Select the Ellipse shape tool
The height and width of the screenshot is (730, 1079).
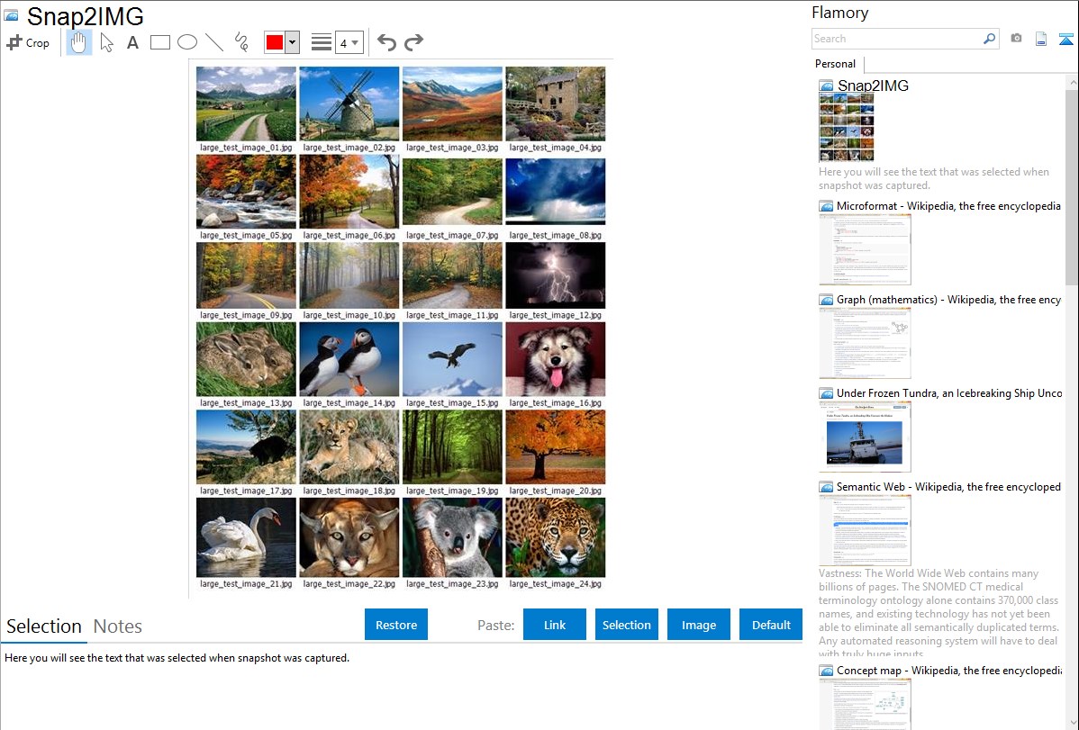187,42
